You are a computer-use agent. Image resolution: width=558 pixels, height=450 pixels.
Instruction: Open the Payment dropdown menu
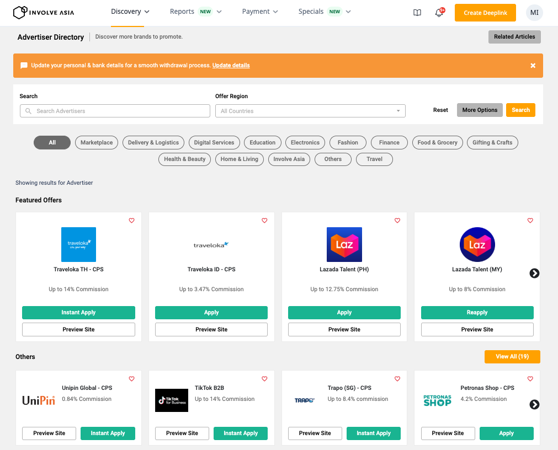(260, 12)
